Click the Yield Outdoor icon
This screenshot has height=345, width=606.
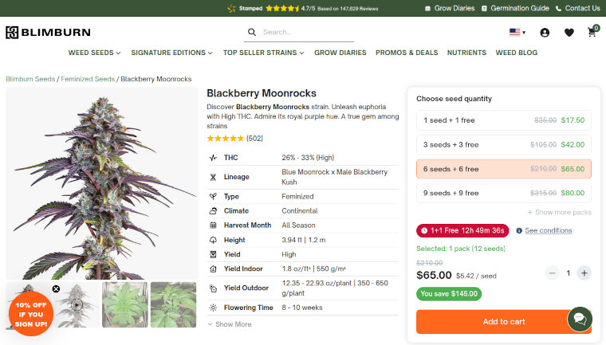pos(213,288)
